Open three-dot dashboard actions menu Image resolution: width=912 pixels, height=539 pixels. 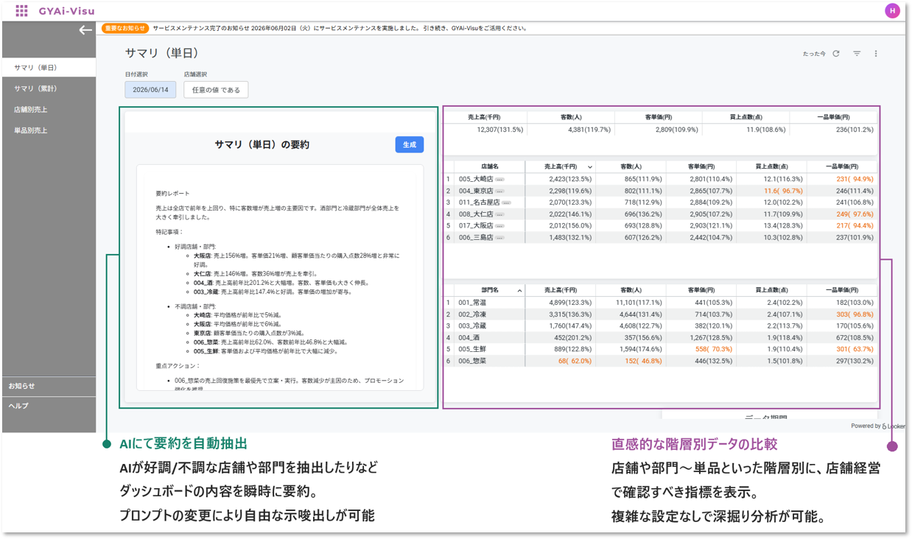876,54
